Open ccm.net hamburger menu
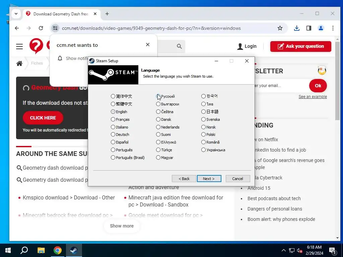Screen dimensions: 343x257 click(x=19, y=46)
